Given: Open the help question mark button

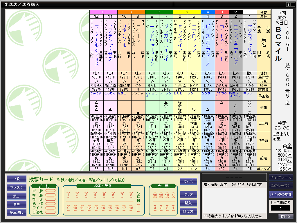Looking at the screenshot, I should [x=288, y=5].
